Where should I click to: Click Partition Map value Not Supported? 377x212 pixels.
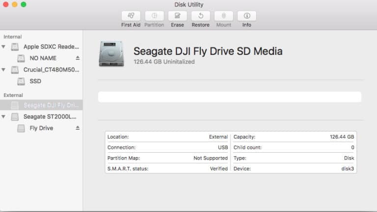click(x=211, y=158)
